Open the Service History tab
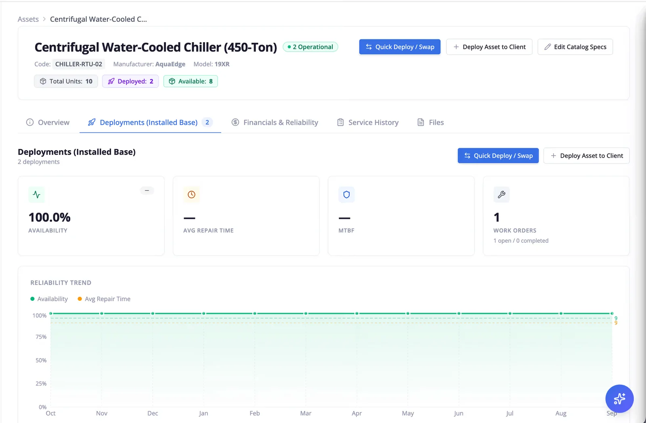646x423 pixels. tap(368, 122)
